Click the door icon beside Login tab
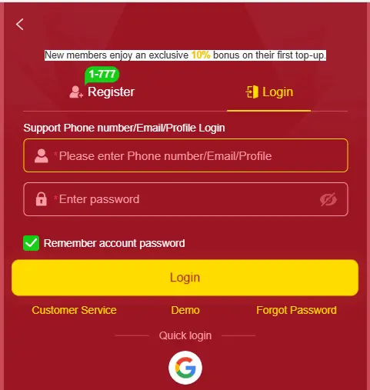 (x=252, y=92)
